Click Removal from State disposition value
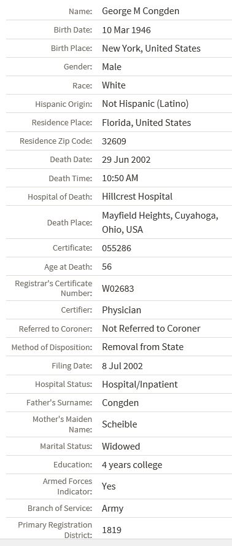 [142, 347]
